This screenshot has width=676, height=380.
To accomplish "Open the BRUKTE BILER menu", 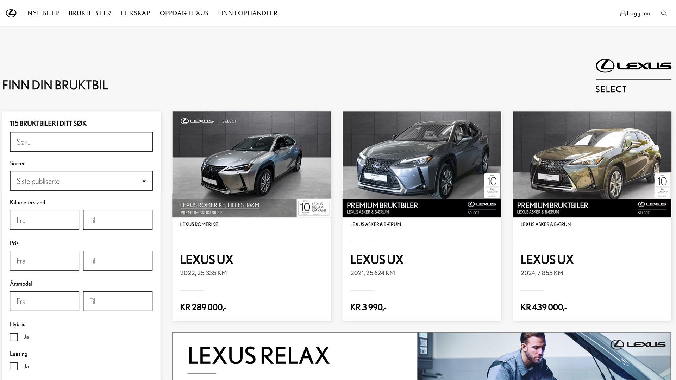I will 90,13.
